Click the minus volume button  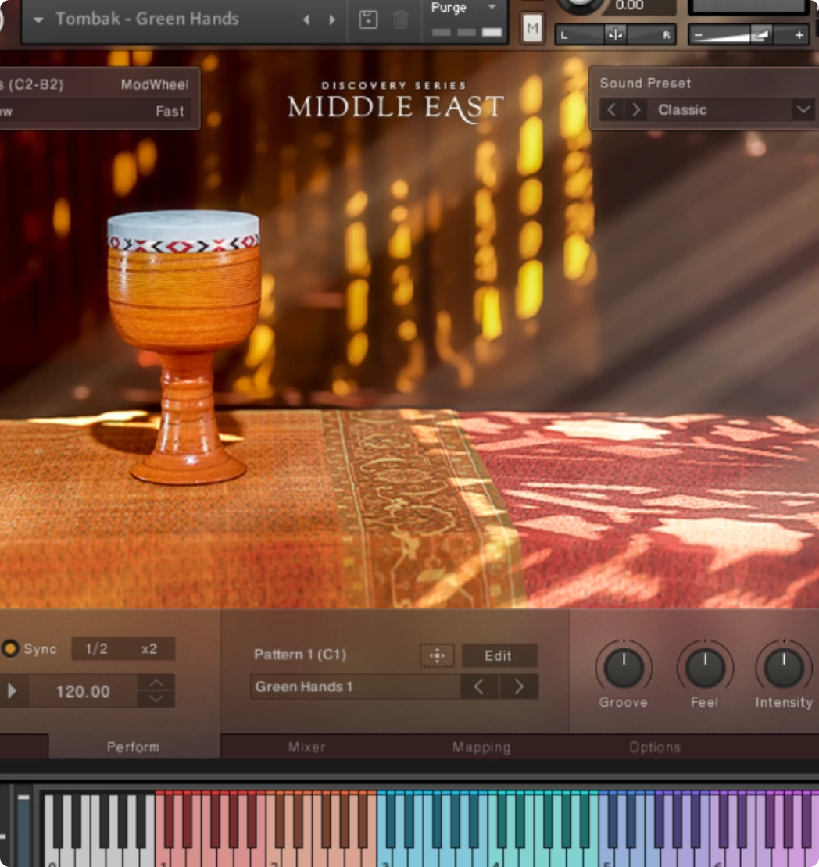(699, 35)
